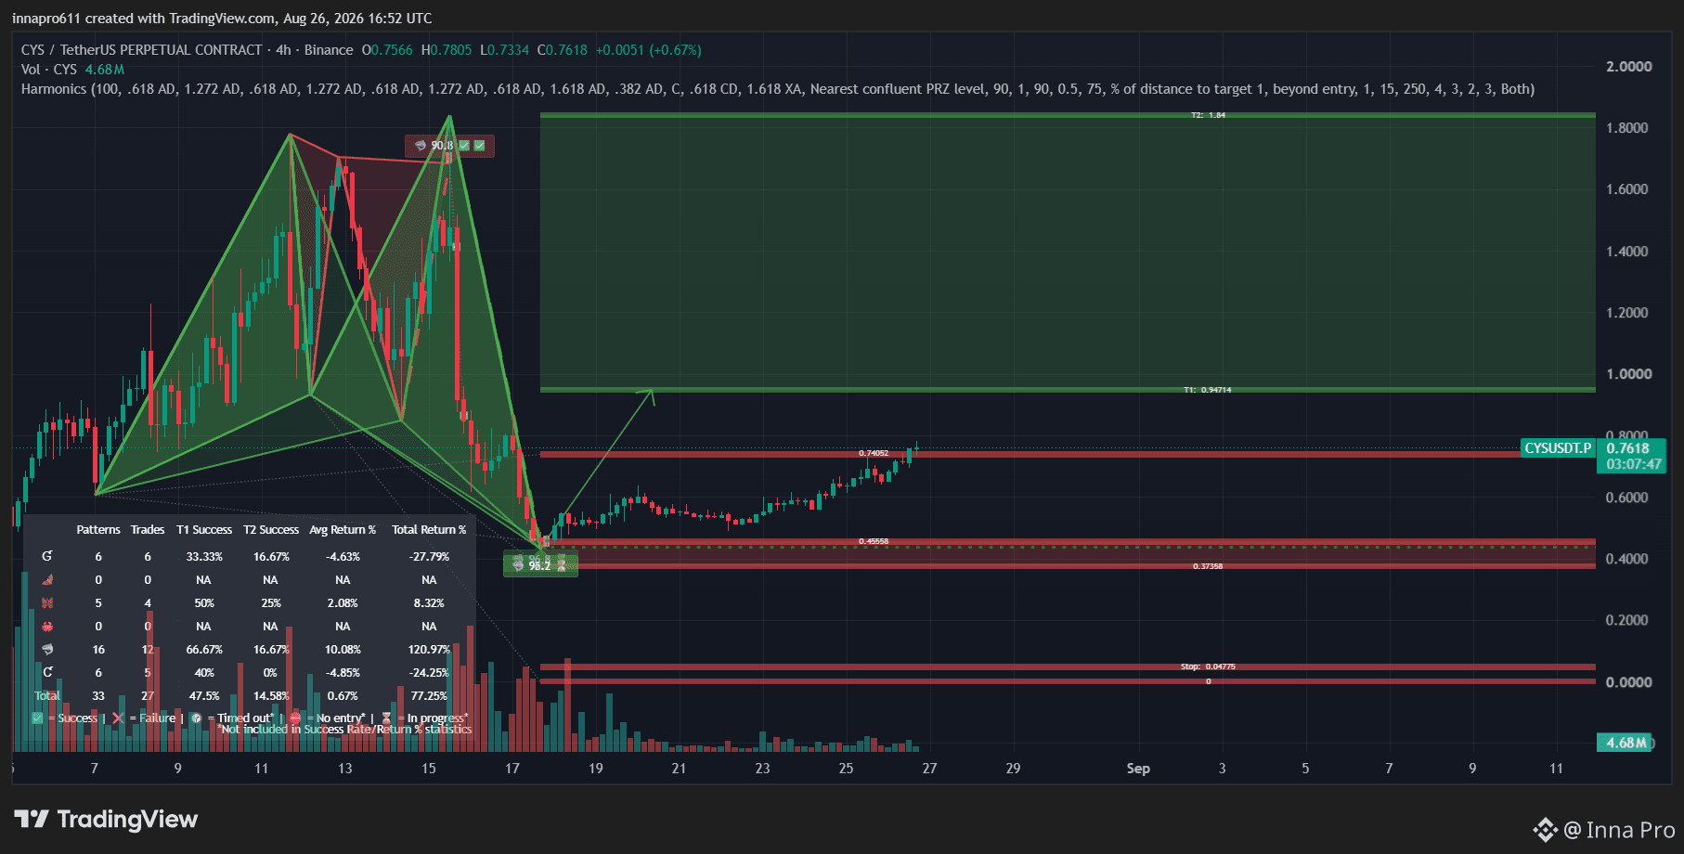This screenshot has width=1684, height=854.
Task: Click the Avg Return % column header
Action: pyautogui.click(x=343, y=530)
